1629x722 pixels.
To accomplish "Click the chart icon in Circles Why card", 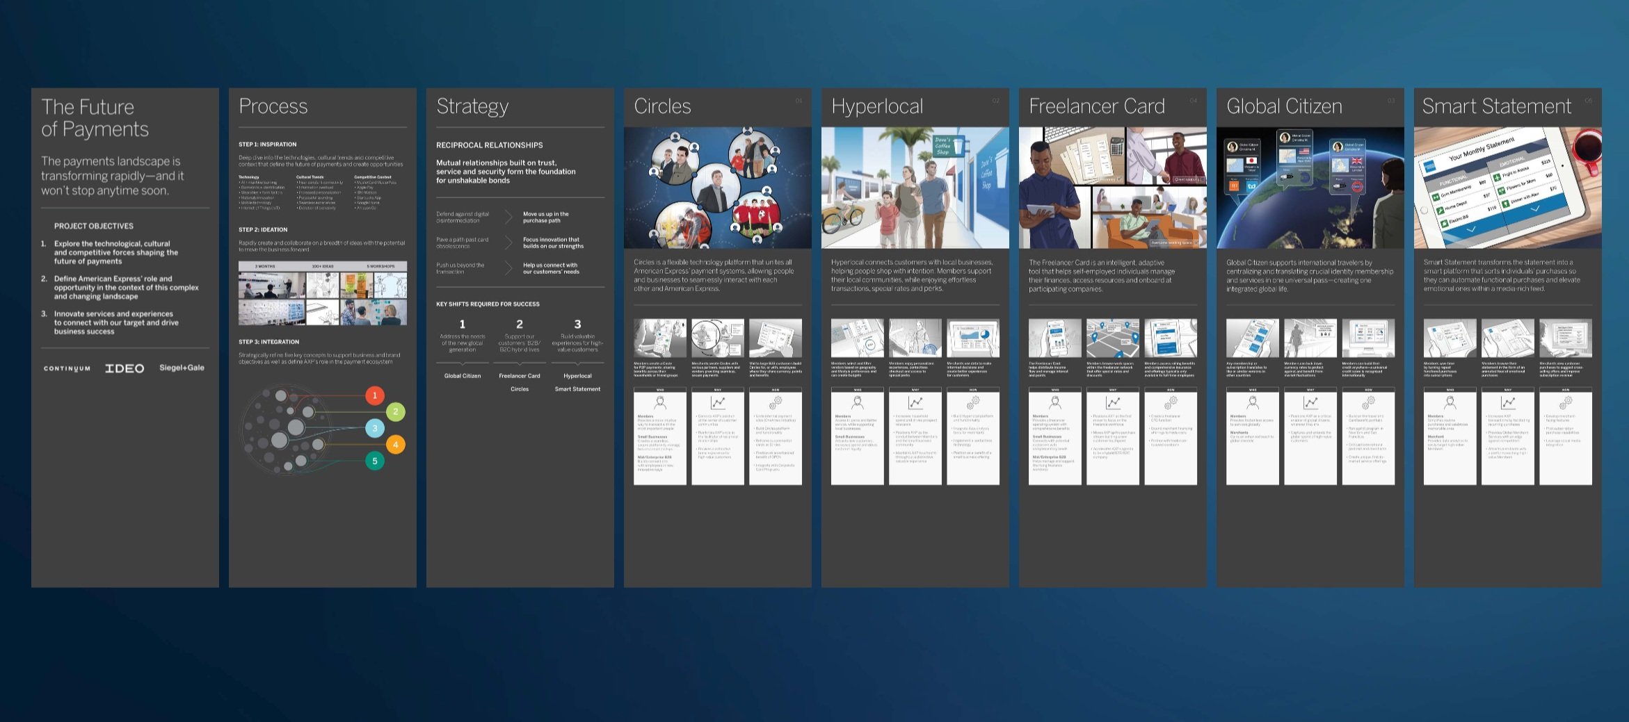I will pyautogui.click(x=718, y=402).
